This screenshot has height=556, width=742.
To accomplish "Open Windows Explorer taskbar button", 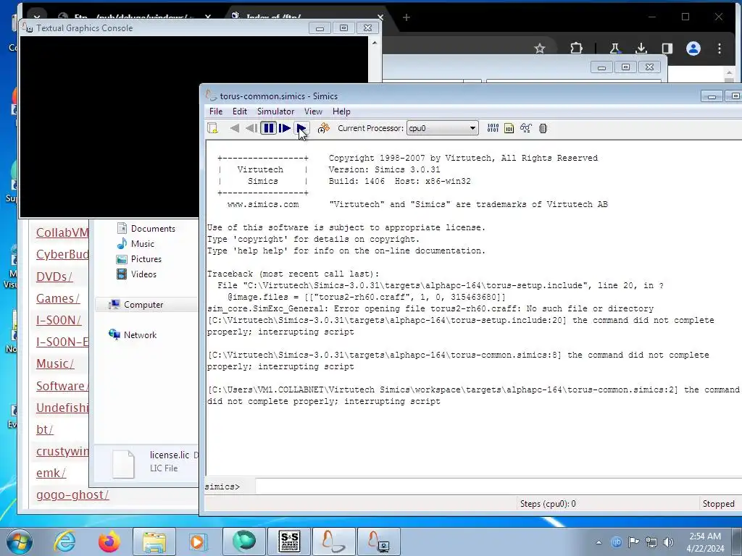I will coord(154,542).
